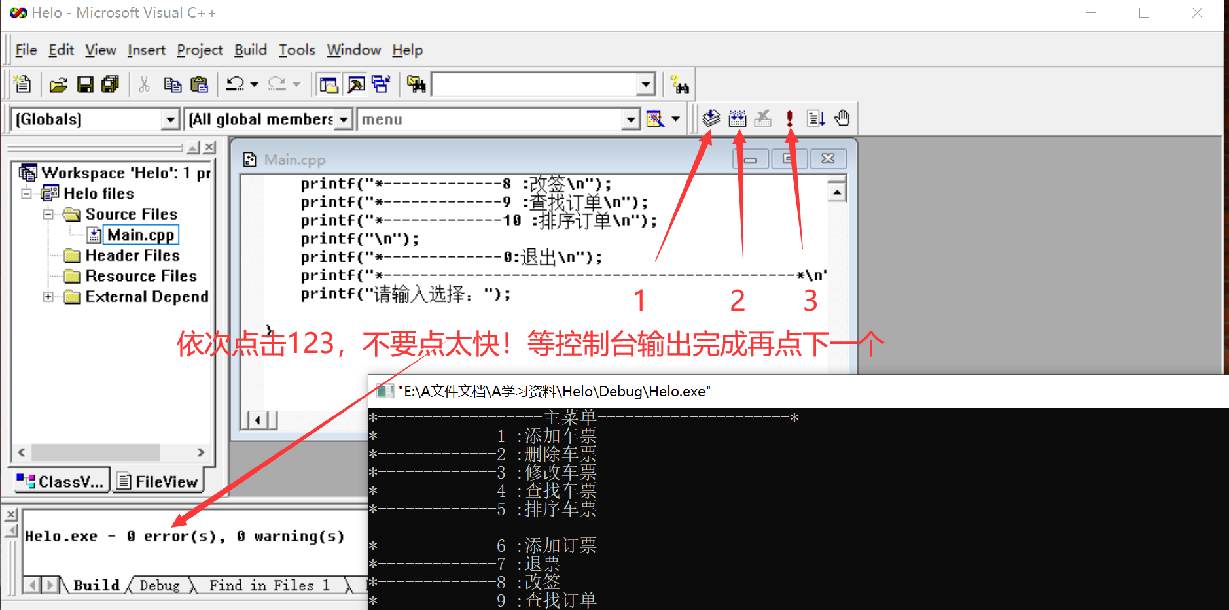This screenshot has width=1229, height=610.
Task: Click the Helo.exe console window title bar
Action: coord(798,391)
